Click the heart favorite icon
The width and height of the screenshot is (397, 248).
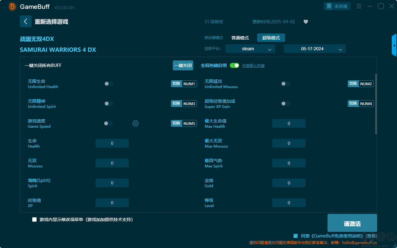tap(306, 22)
